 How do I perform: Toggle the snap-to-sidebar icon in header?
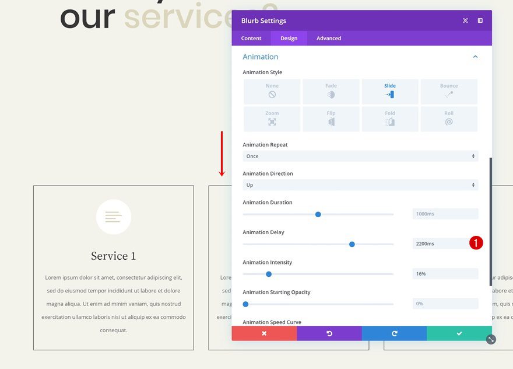point(480,20)
